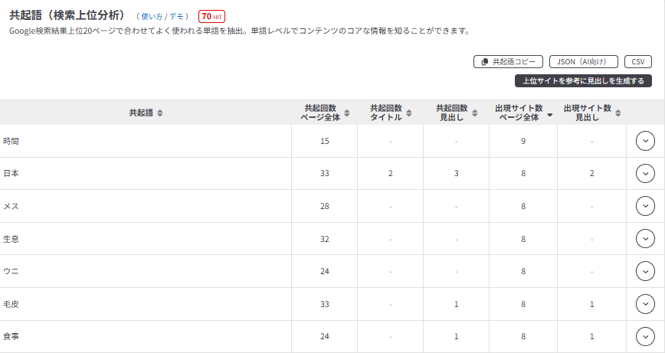The height and width of the screenshot is (353, 665).
Task: Sort by 出現サイト数 ページ全体 column
Action: pyautogui.click(x=549, y=113)
